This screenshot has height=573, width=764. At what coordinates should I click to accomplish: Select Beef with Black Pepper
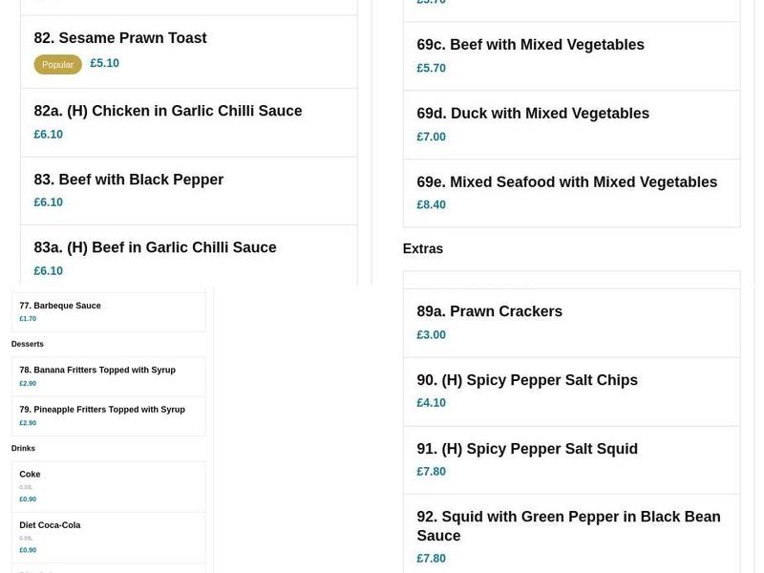point(128,180)
